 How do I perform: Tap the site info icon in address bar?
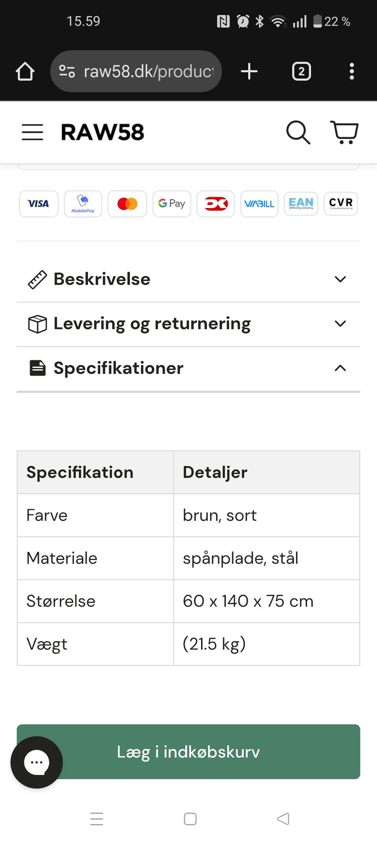pyautogui.click(x=67, y=71)
